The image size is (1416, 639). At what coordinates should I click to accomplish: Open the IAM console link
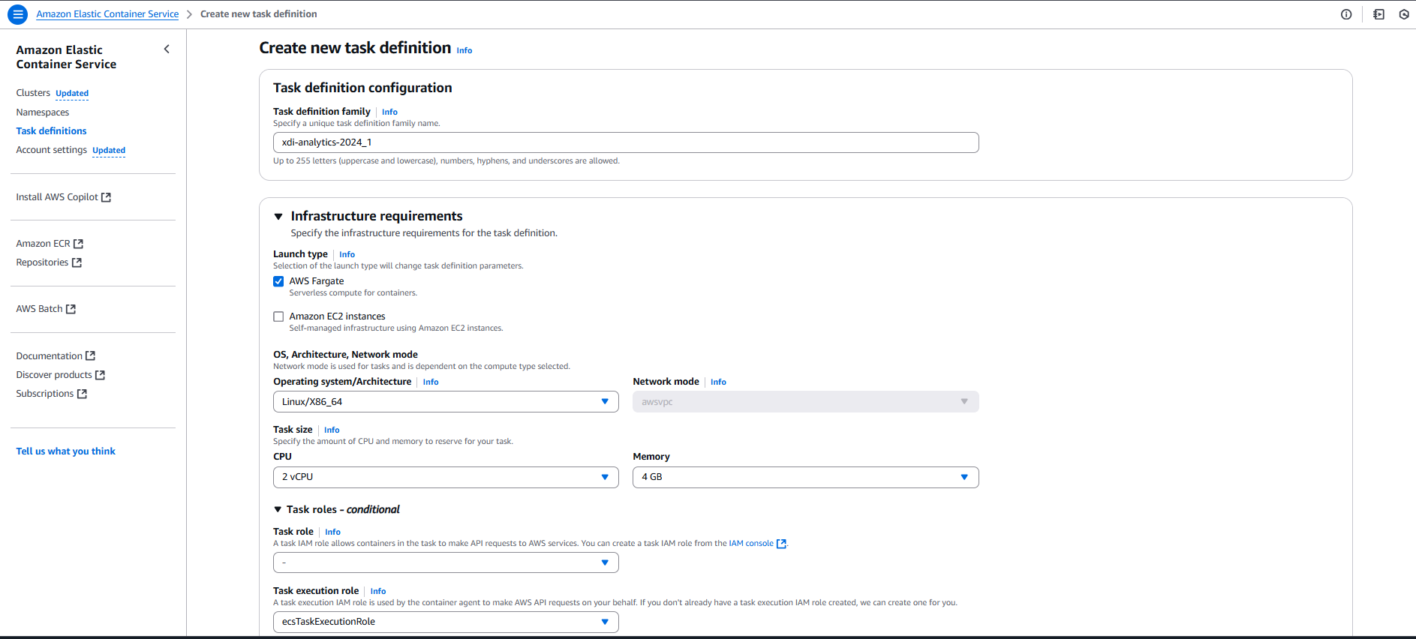tap(751, 544)
